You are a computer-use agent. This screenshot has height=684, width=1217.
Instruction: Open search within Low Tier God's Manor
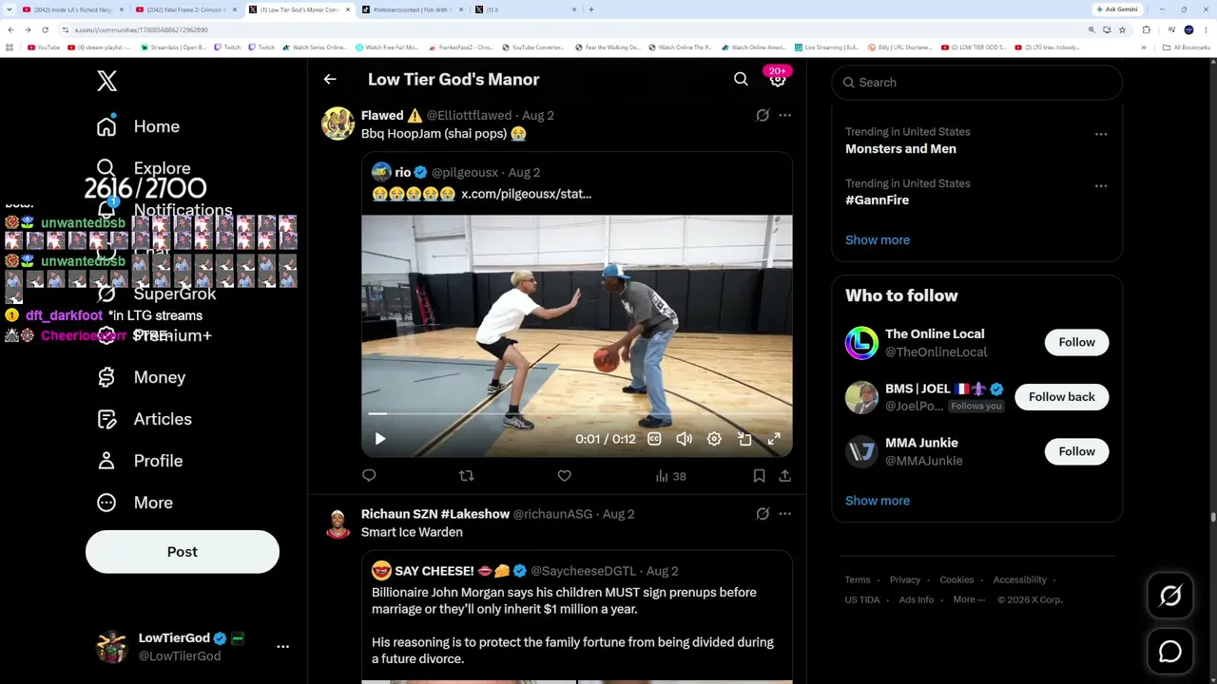741,80
